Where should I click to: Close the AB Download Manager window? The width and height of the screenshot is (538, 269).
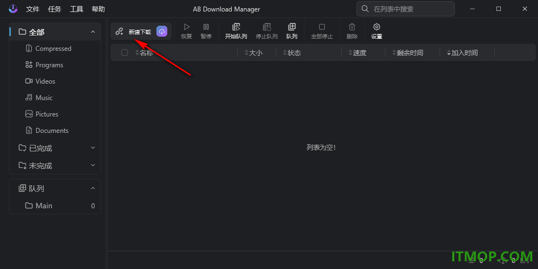(x=525, y=9)
